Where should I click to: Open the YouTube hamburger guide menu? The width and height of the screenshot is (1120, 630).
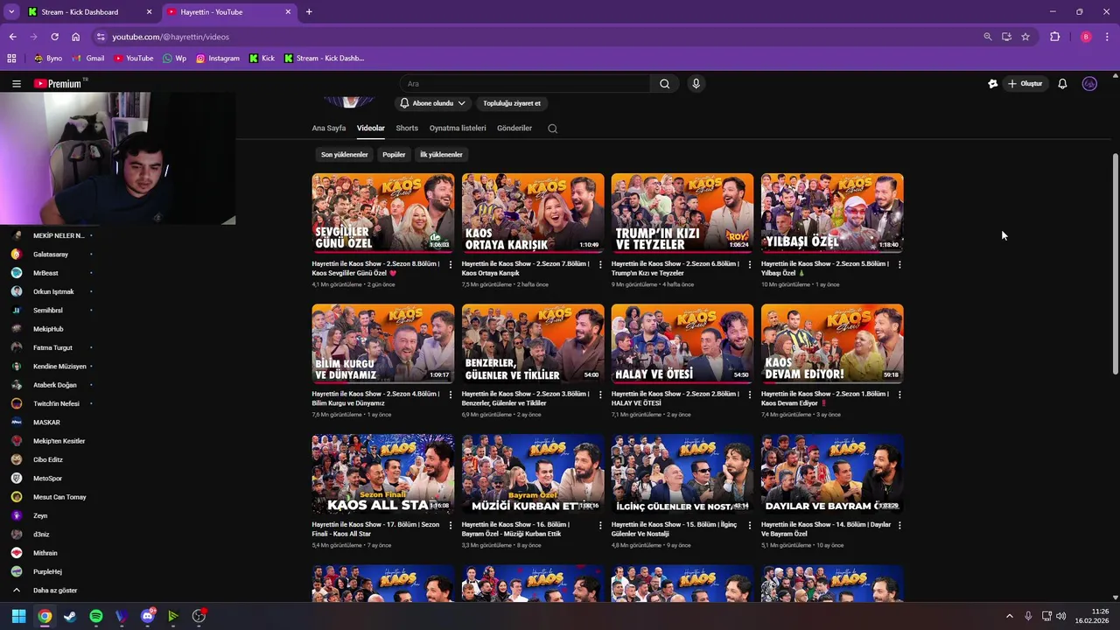(x=17, y=84)
